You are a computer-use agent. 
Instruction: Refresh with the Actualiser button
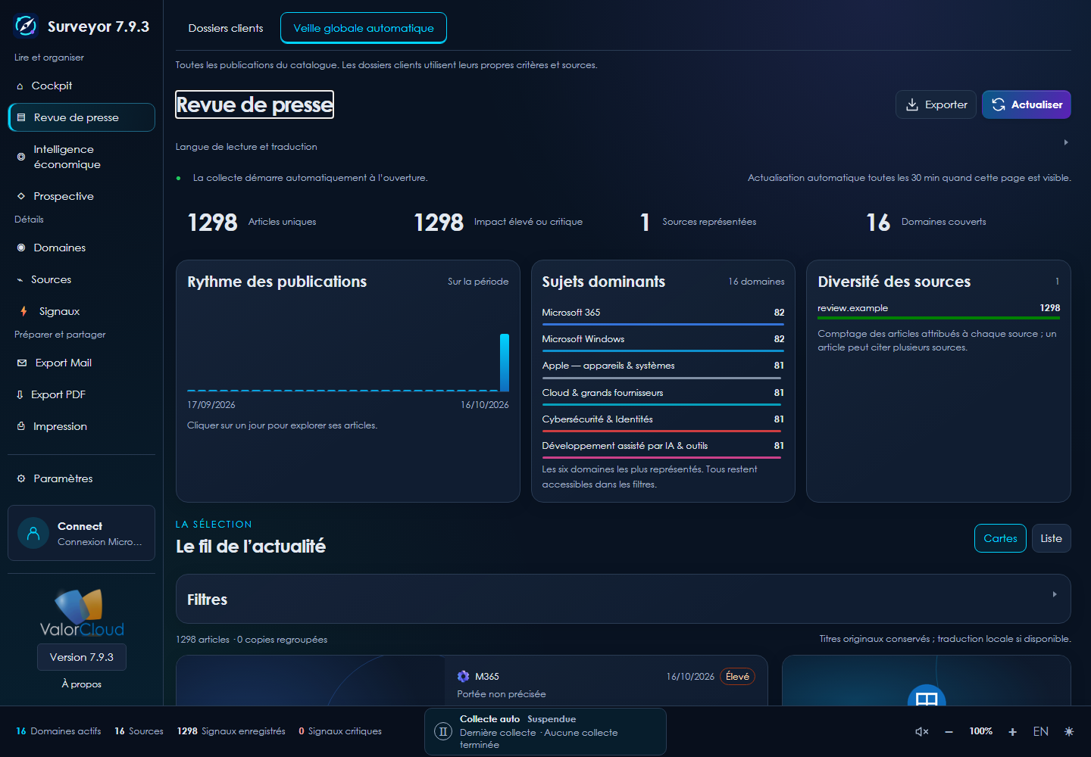click(1027, 104)
